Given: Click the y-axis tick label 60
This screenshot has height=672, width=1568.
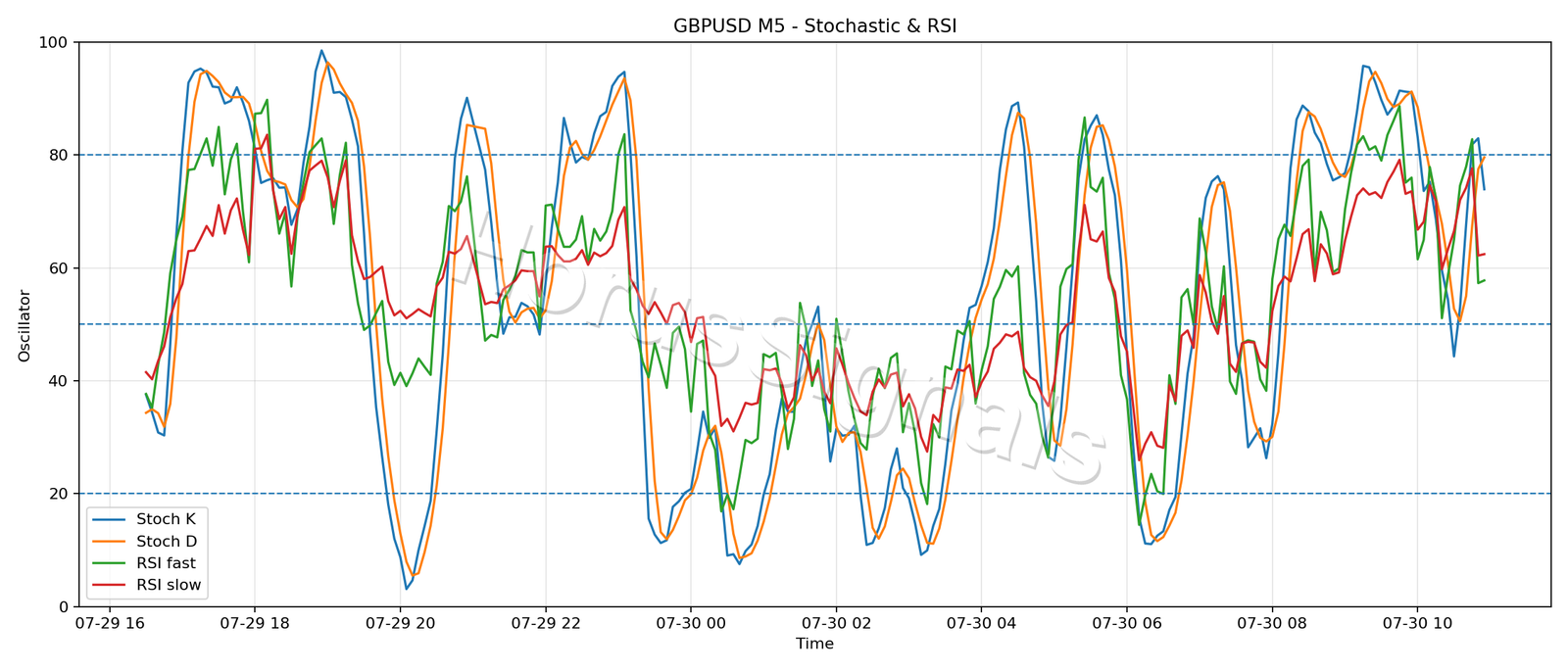Looking at the screenshot, I should (58, 268).
